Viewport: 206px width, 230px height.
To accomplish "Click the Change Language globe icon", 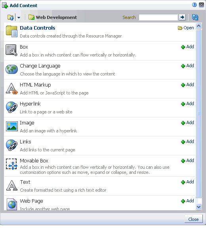I will pos(11,69).
